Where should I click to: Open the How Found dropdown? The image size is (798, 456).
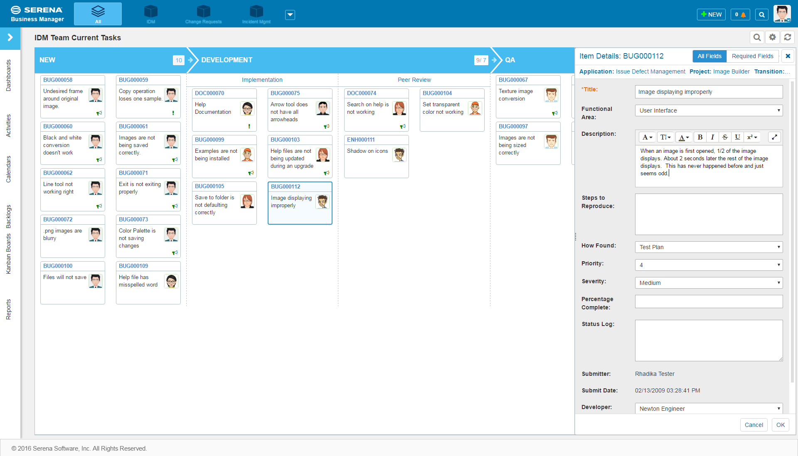coord(709,247)
